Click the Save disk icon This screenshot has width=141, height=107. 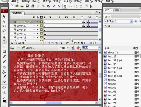tap(27, 6)
